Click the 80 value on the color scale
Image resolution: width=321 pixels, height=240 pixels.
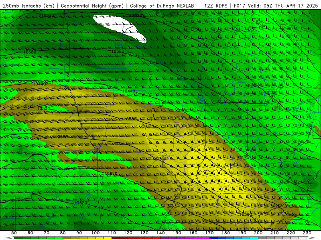coord(63,233)
